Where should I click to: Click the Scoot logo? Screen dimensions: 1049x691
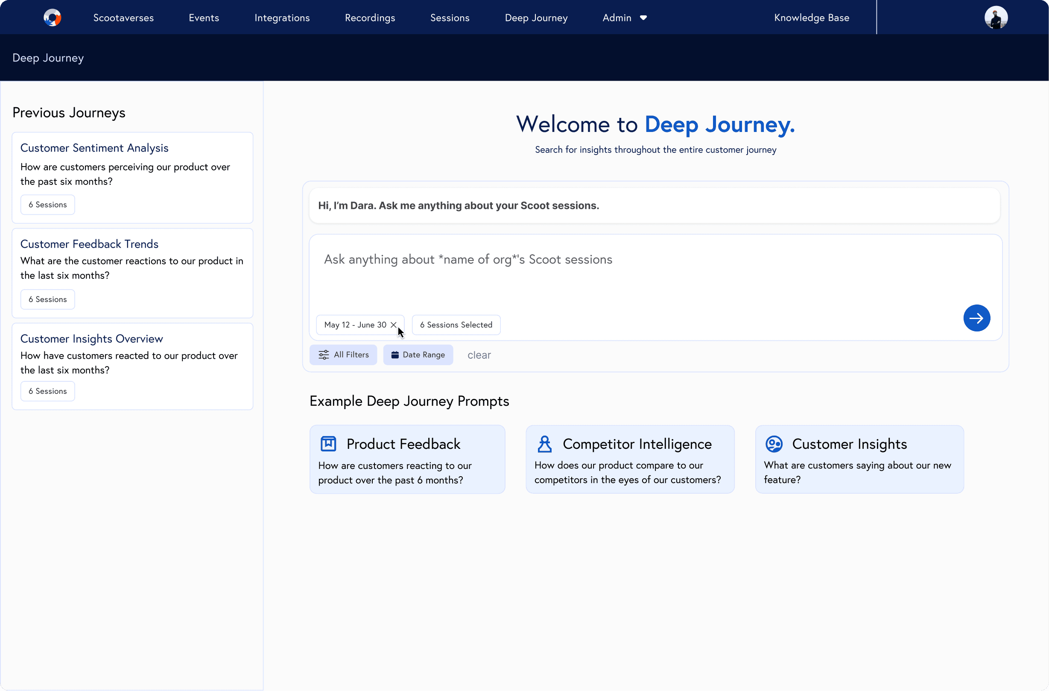pyautogui.click(x=53, y=17)
